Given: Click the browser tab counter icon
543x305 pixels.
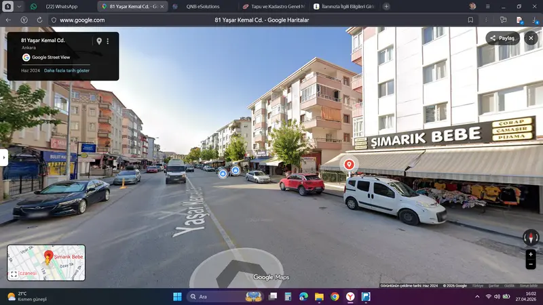Looking at the screenshot, I should pos(7,6).
